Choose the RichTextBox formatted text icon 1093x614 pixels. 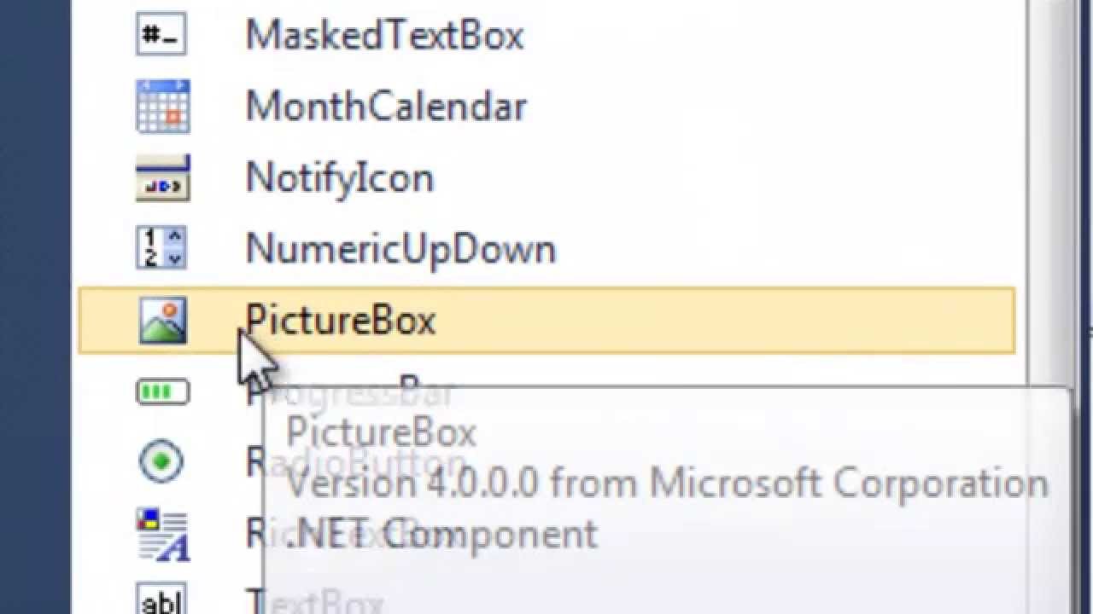click(x=162, y=535)
